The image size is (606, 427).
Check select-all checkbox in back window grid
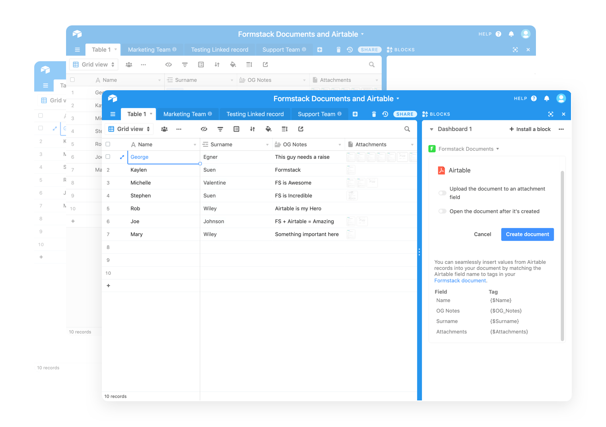tap(72, 80)
